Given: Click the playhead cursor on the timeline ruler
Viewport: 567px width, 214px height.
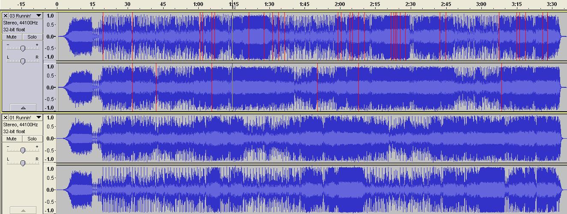Looking at the screenshot, I should click(233, 6).
